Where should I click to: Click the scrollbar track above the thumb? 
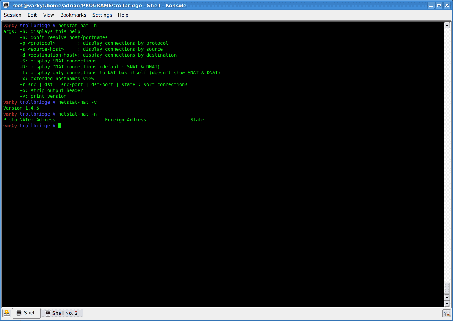[447, 157]
